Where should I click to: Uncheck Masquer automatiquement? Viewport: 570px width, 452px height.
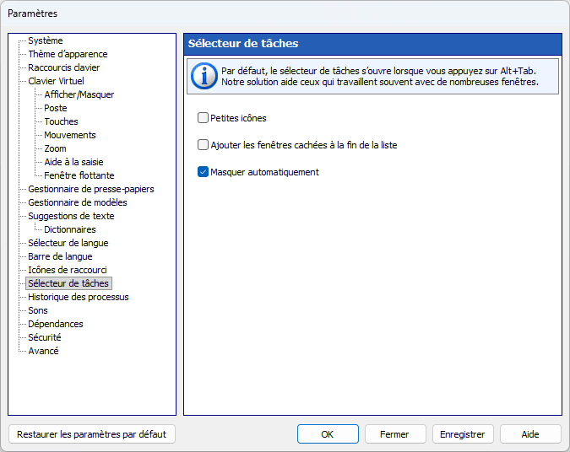pos(203,172)
